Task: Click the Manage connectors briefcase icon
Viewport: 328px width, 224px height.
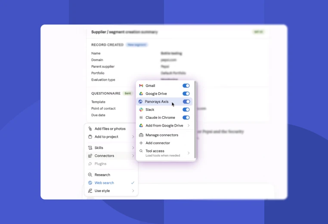Action: coord(141,135)
